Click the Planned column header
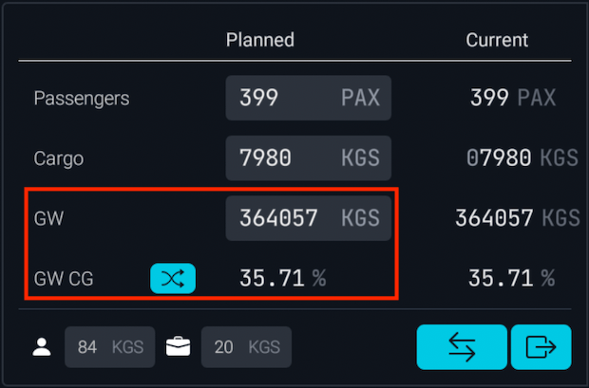 point(259,40)
